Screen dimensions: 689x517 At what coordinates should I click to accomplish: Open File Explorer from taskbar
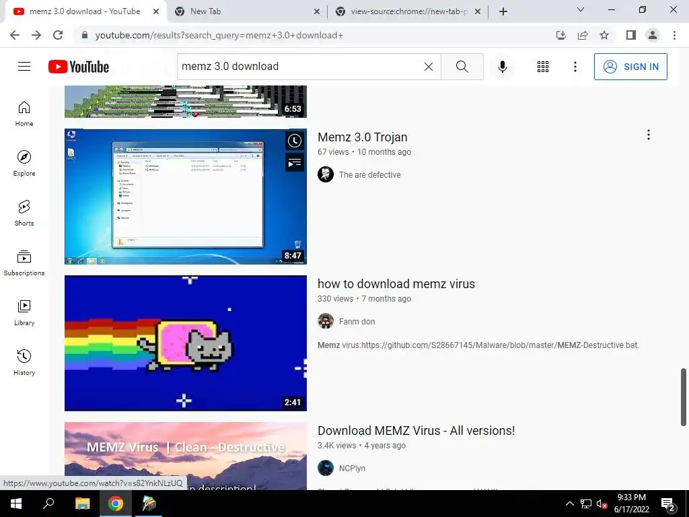click(x=82, y=504)
